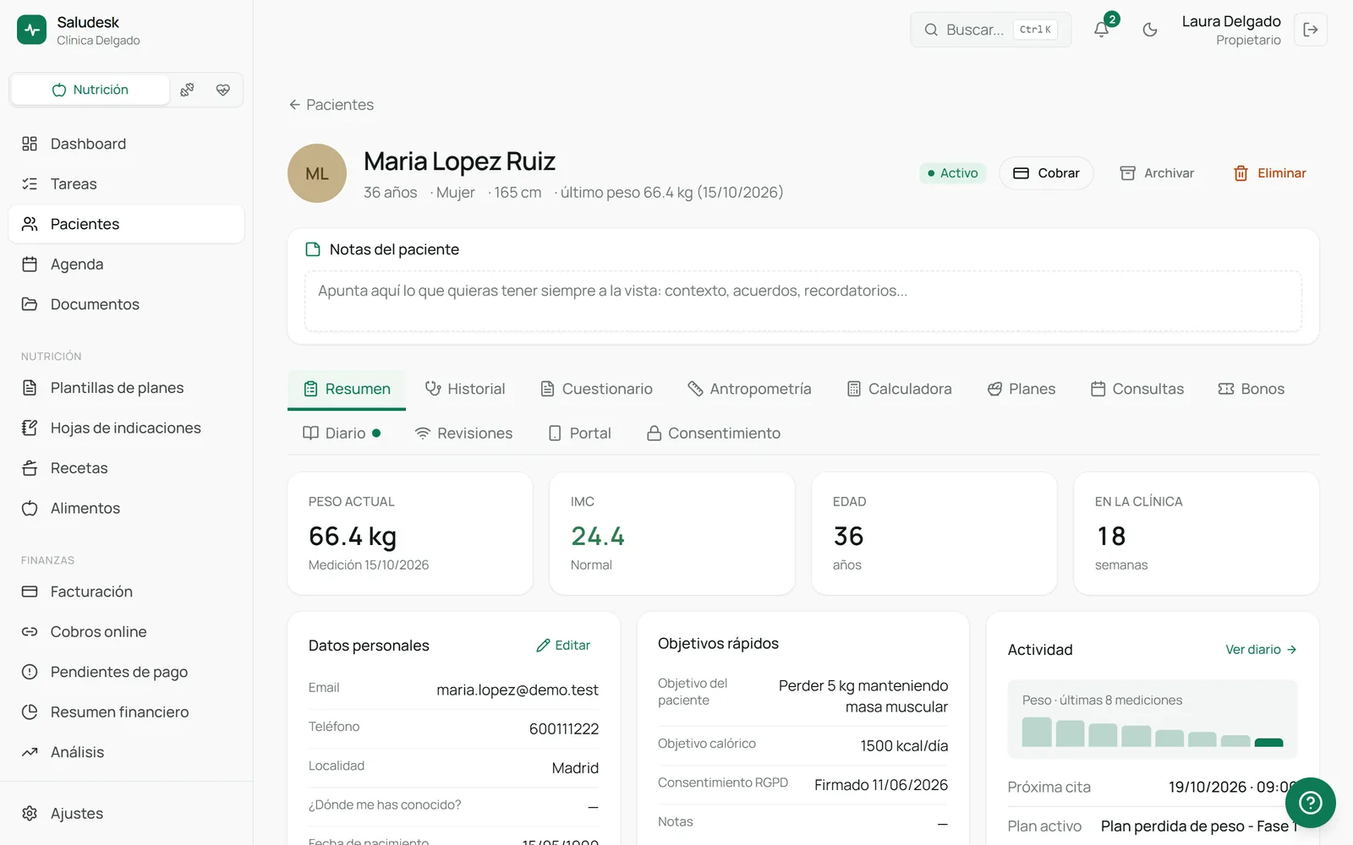Click the Activo status badge
Screen dimensions: 1353x845
[x=953, y=173]
